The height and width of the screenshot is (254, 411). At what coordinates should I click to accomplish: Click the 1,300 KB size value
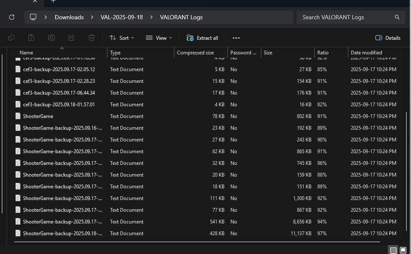[302, 198]
